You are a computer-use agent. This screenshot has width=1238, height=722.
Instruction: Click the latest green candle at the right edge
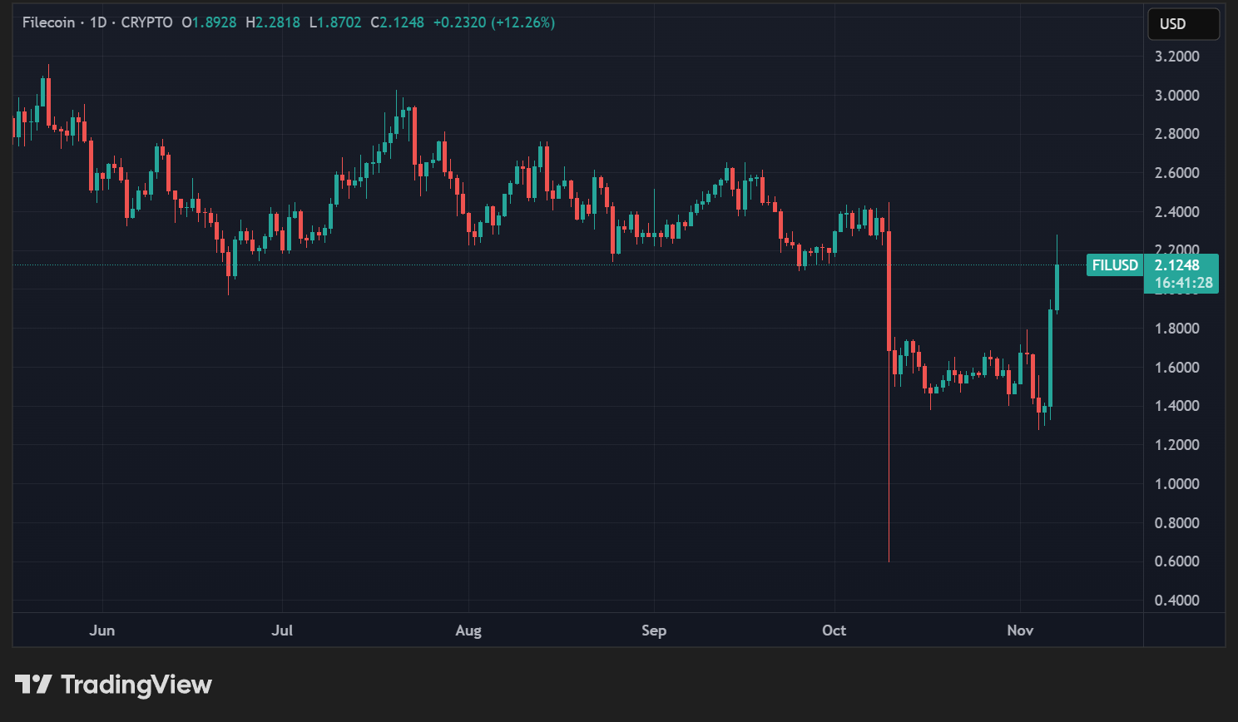1057,287
